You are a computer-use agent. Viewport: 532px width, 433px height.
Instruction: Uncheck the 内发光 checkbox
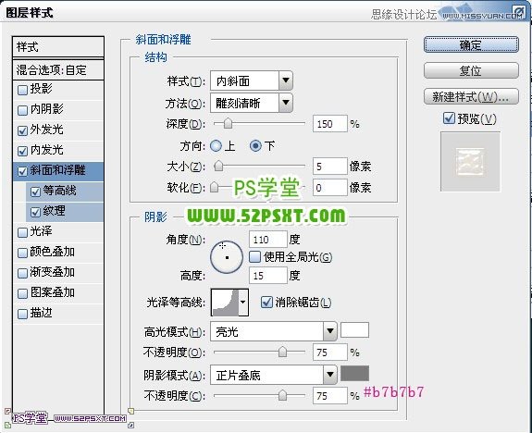pos(22,151)
